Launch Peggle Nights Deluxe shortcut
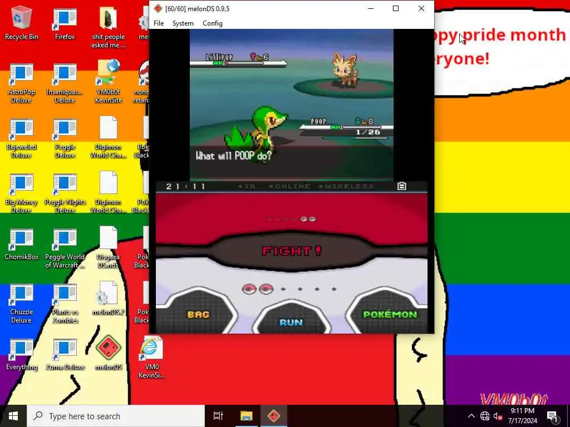570x427 pixels. pyautogui.click(x=65, y=193)
